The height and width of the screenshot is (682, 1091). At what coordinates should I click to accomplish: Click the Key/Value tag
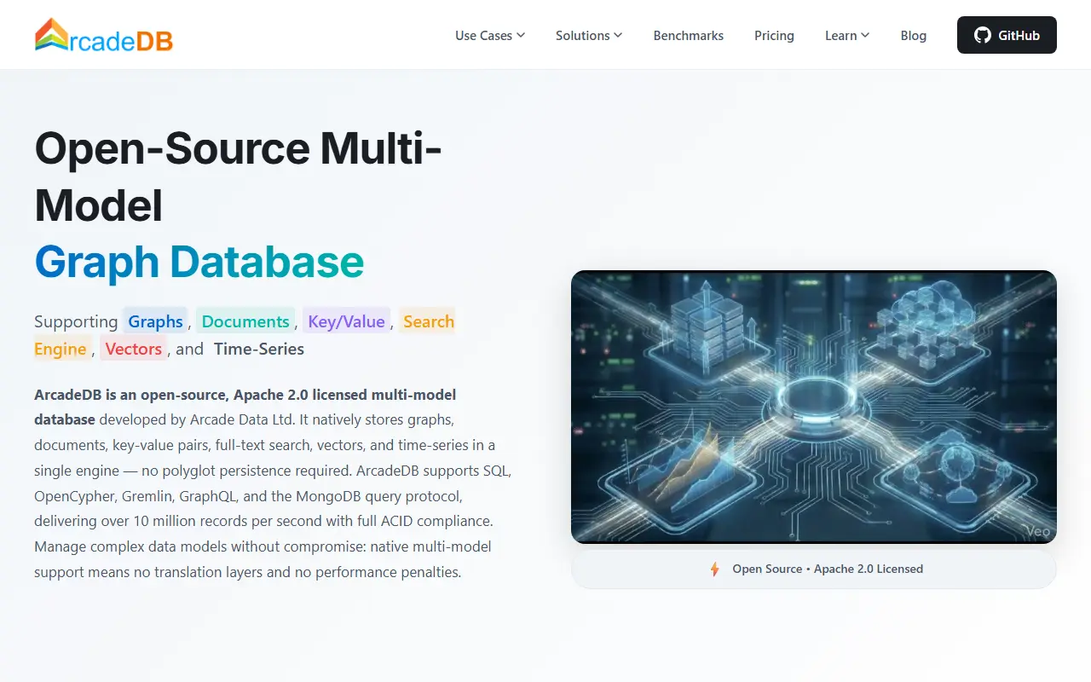click(346, 321)
